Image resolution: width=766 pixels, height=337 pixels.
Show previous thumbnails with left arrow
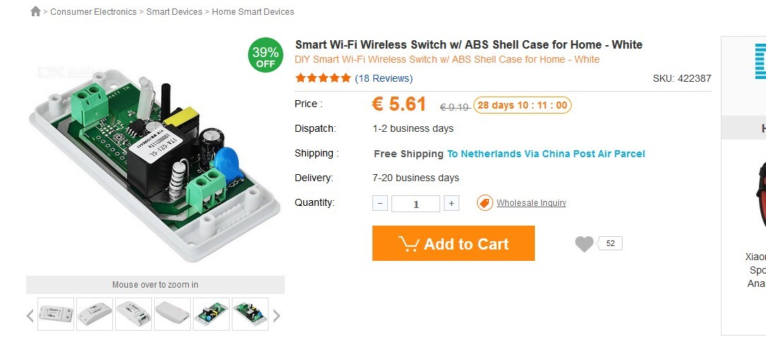[x=30, y=316]
